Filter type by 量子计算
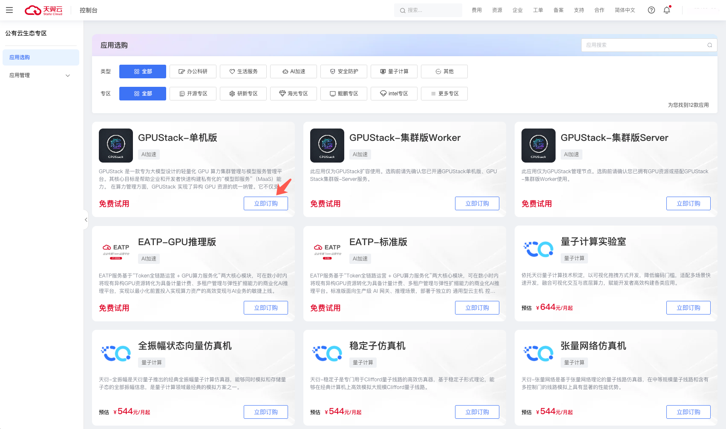The image size is (726, 429). click(394, 71)
